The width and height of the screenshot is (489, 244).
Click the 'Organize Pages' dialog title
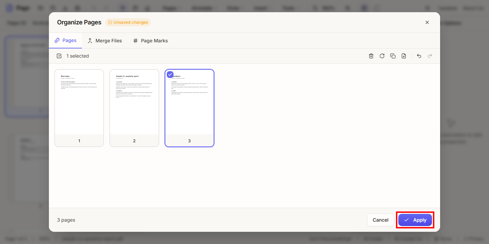tap(79, 22)
